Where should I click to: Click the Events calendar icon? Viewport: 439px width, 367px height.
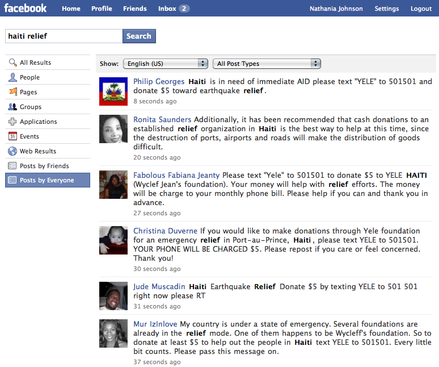coord(12,136)
